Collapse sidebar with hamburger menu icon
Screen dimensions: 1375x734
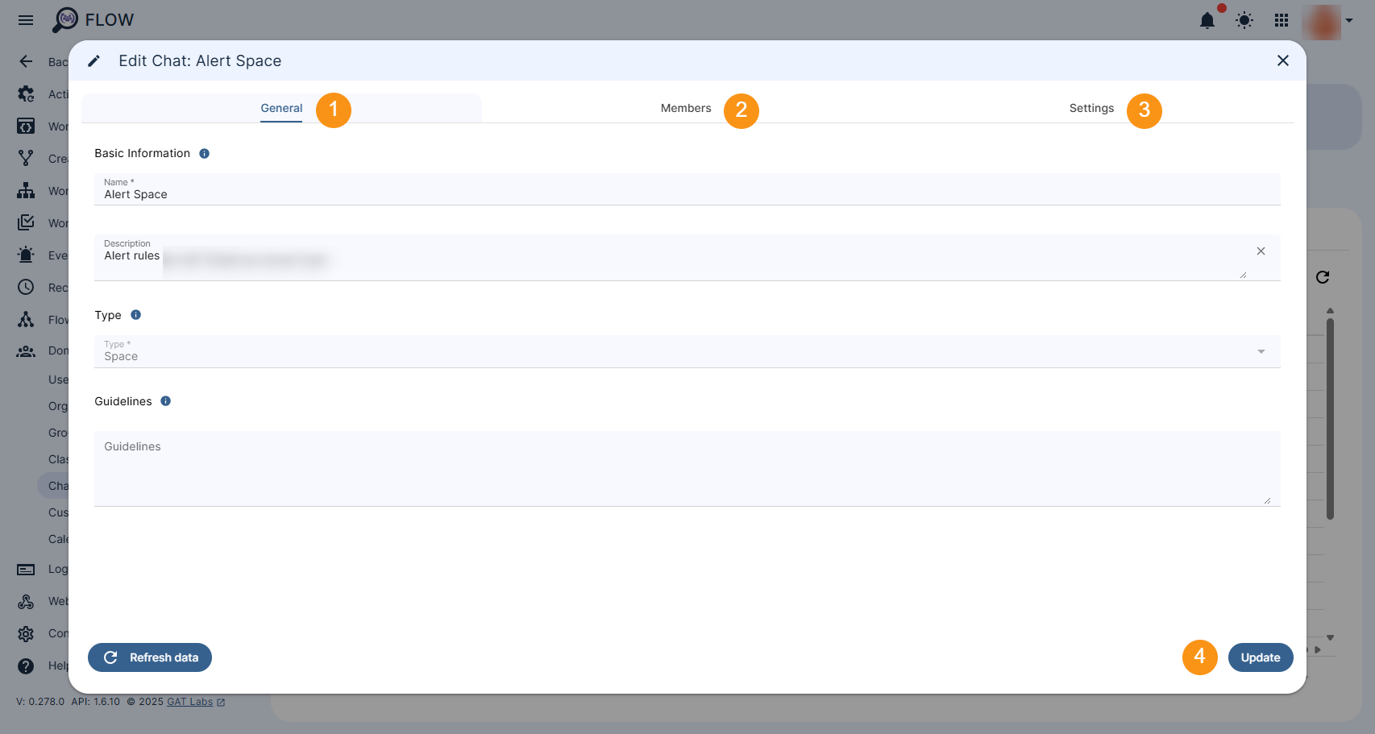(x=25, y=20)
